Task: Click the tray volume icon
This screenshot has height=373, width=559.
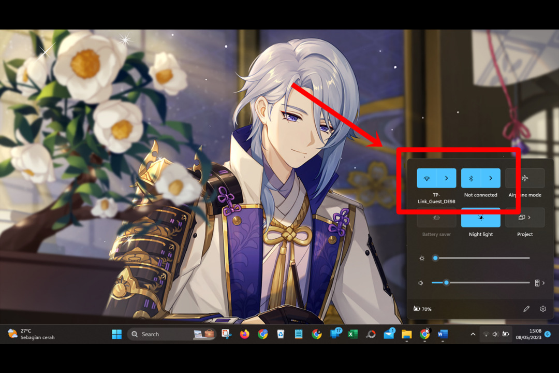Action: (495, 334)
